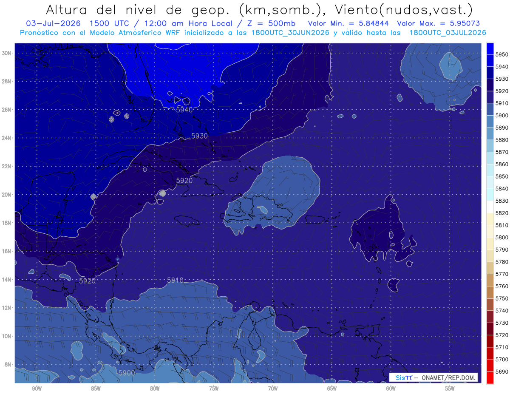Click the 75W longitude axis label
510x394 pixels.
214,388
